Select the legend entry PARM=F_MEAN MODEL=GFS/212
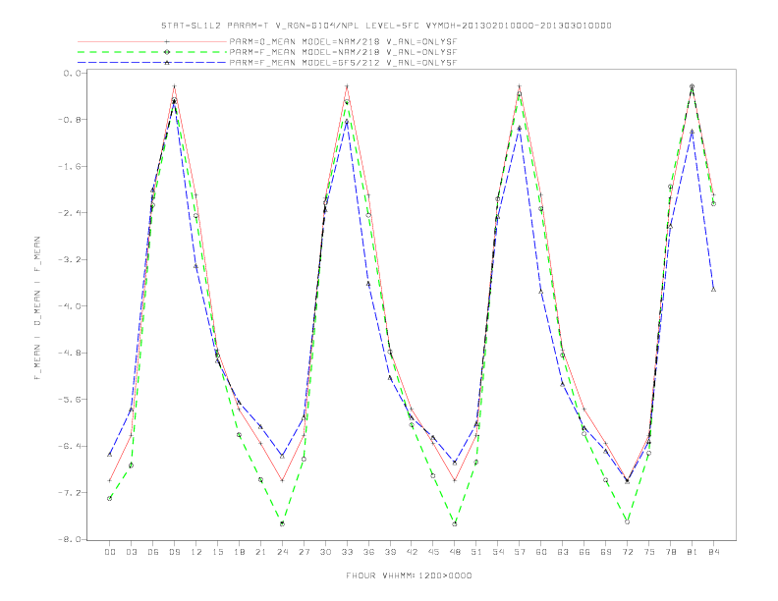 pos(343,63)
